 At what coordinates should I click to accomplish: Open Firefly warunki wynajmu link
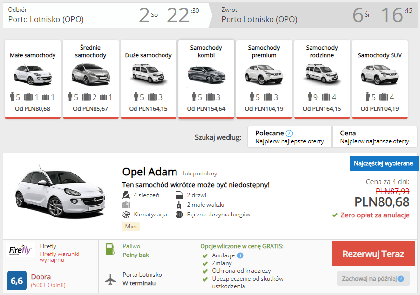59,257
